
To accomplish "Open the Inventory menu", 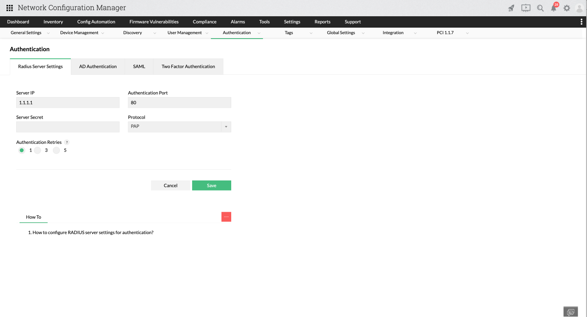I will [x=53, y=22].
